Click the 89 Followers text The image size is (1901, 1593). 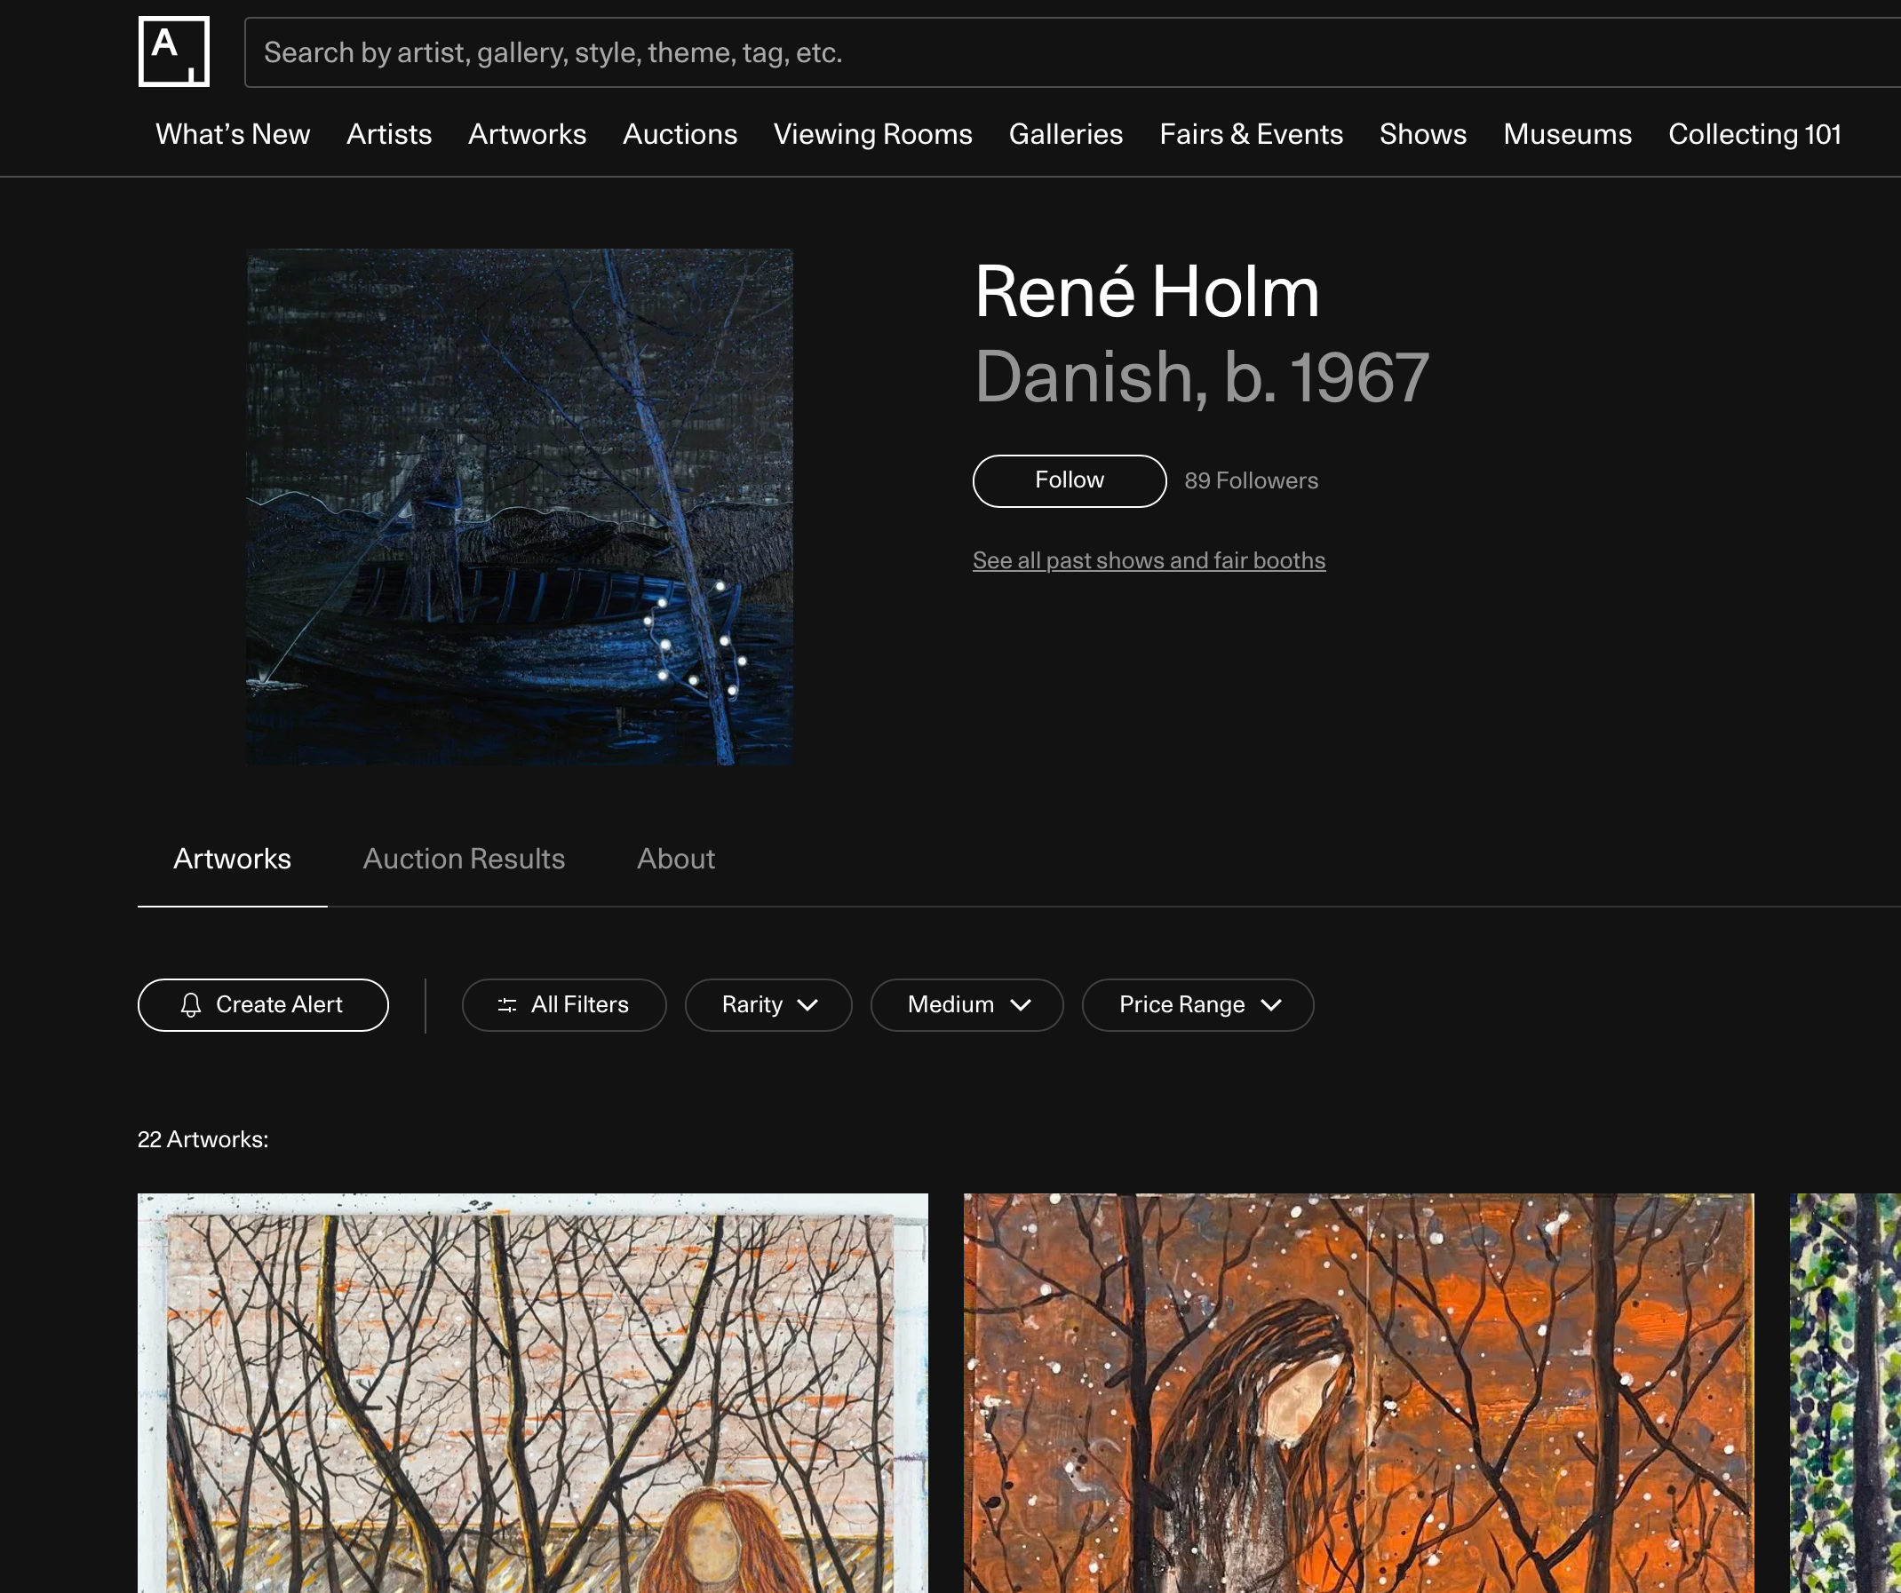pyautogui.click(x=1251, y=480)
